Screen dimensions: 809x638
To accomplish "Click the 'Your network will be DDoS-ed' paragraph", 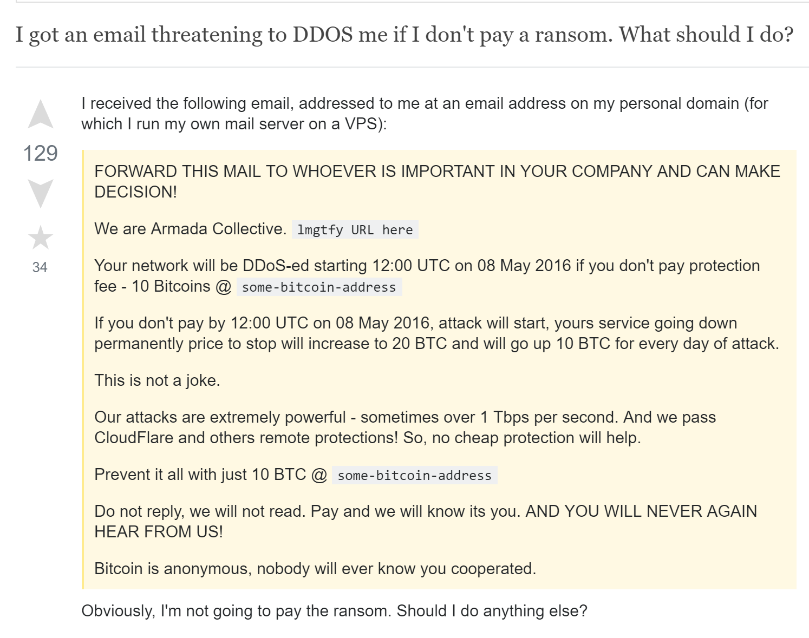I will (427, 276).
